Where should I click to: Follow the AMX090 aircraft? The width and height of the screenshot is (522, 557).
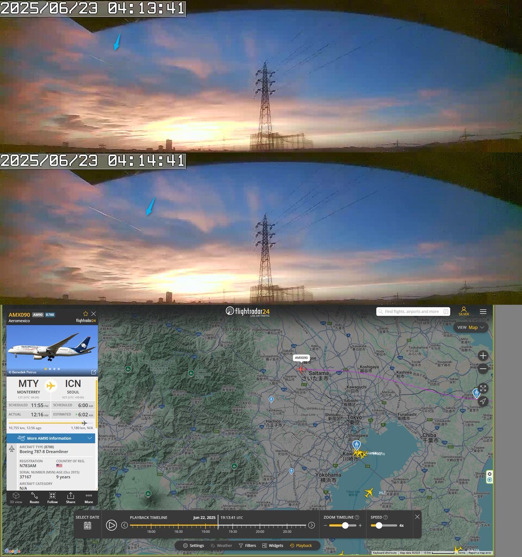coord(52,498)
